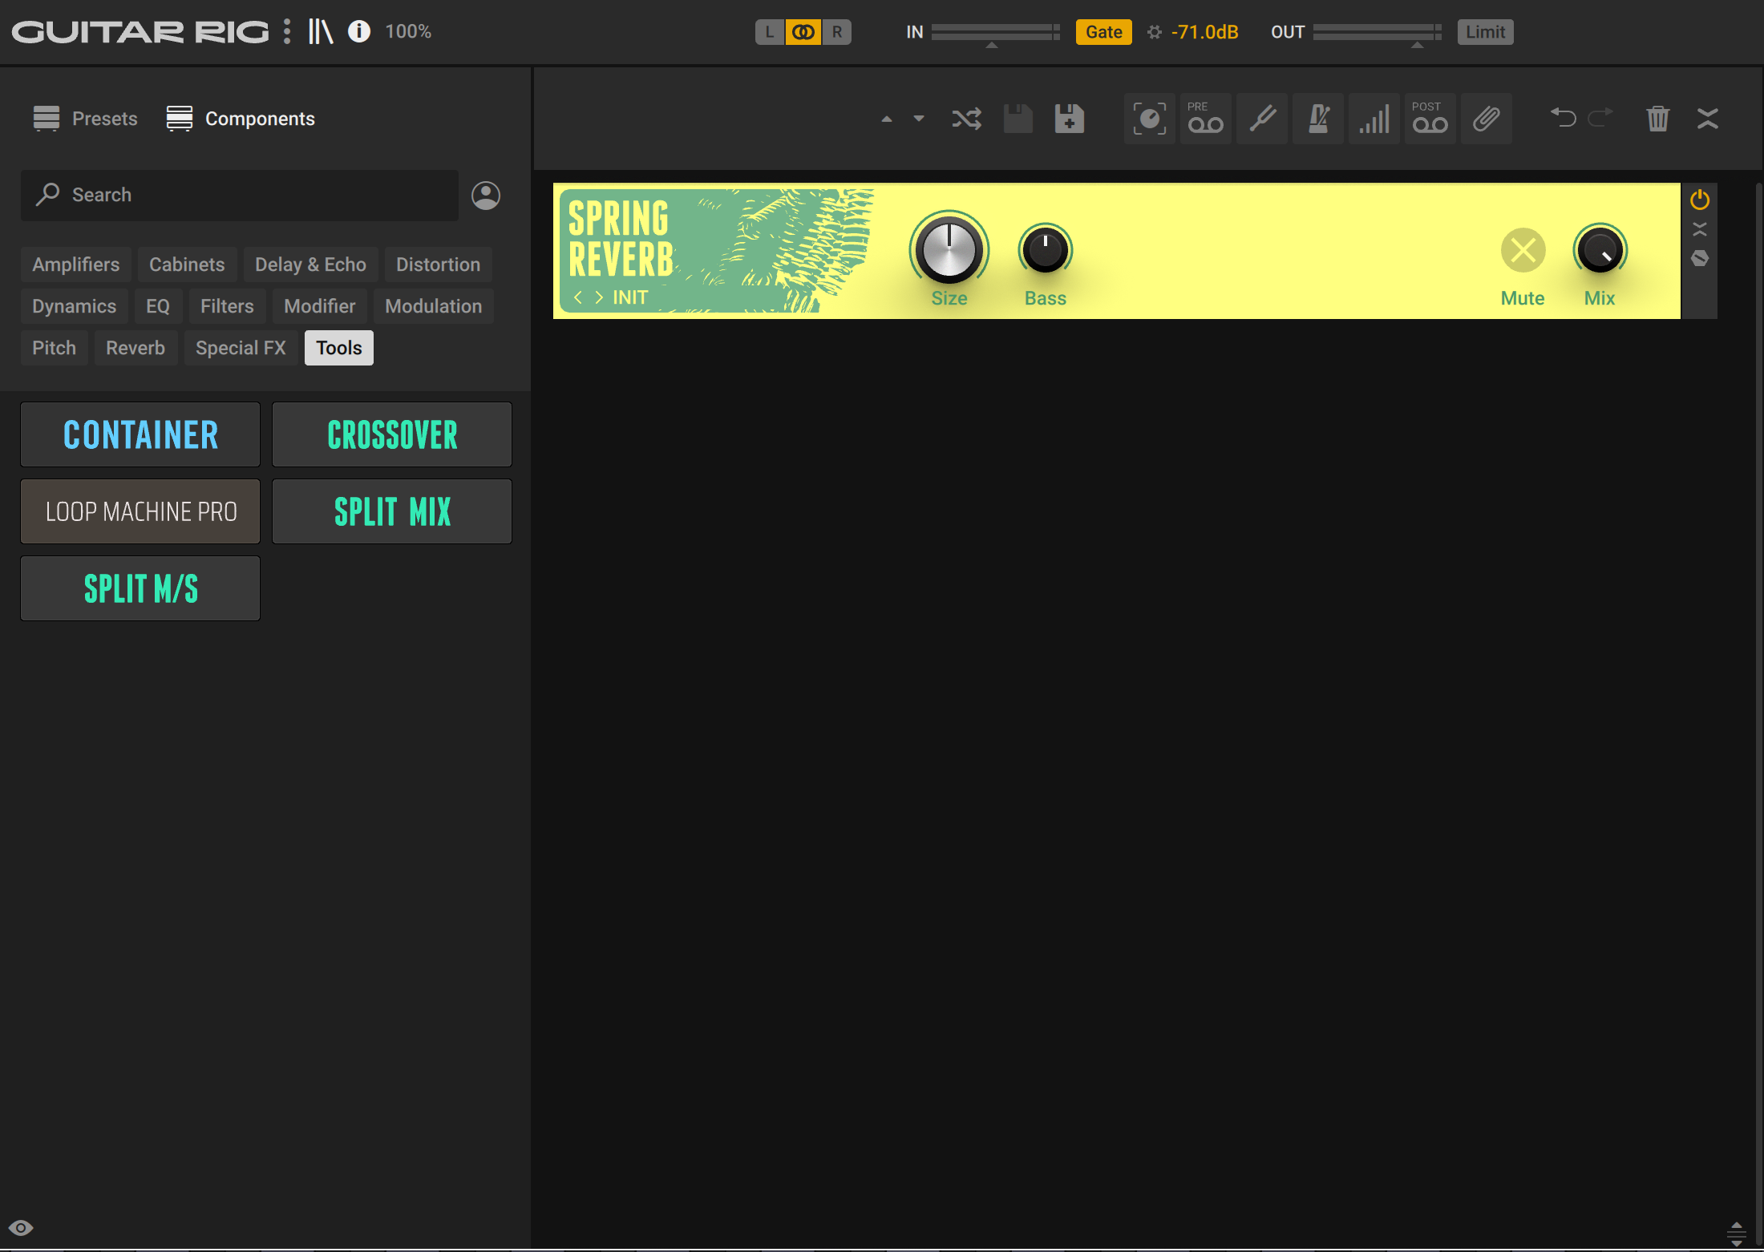Image resolution: width=1764 pixels, height=1252 pixels.
Task: Drag the Spring Reverb Size knob
Action: point(949,251)
